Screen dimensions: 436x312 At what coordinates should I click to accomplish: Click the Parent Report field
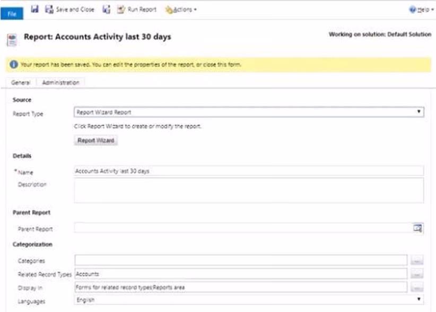(x=243, y=228)
